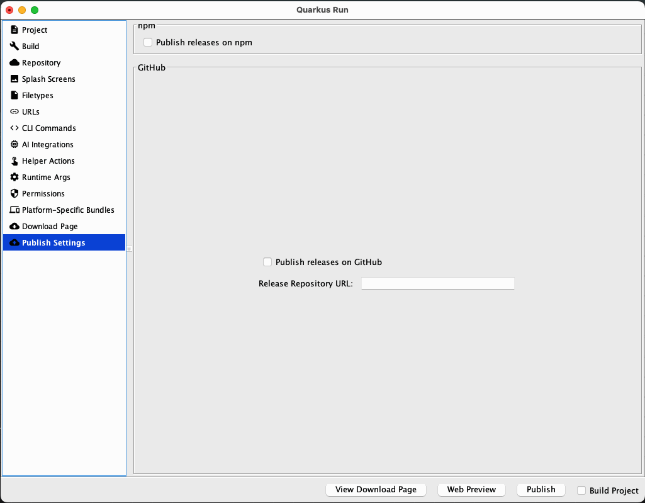Click the Runtime Args gear icon
This screenshot has height=503, width=645.
click(14, 177)
